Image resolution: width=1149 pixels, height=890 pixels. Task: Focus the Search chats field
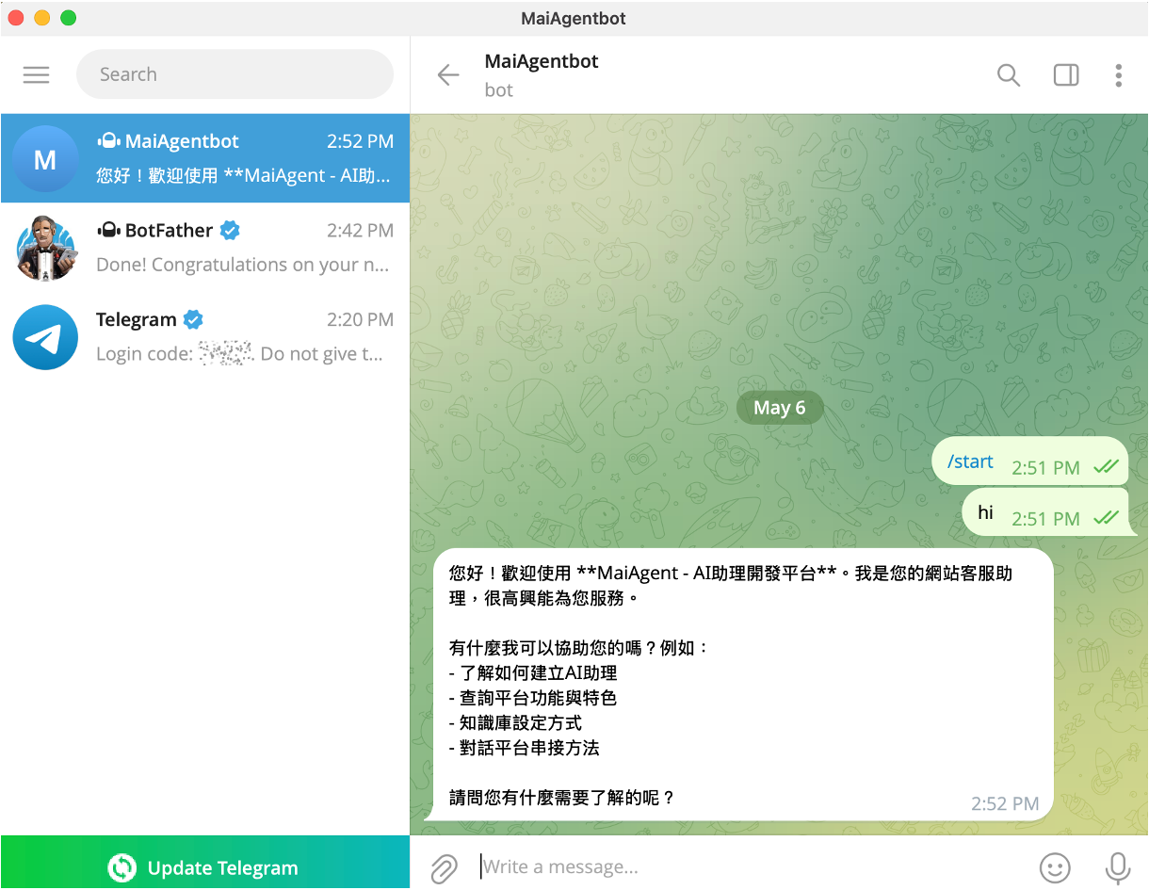234,74
